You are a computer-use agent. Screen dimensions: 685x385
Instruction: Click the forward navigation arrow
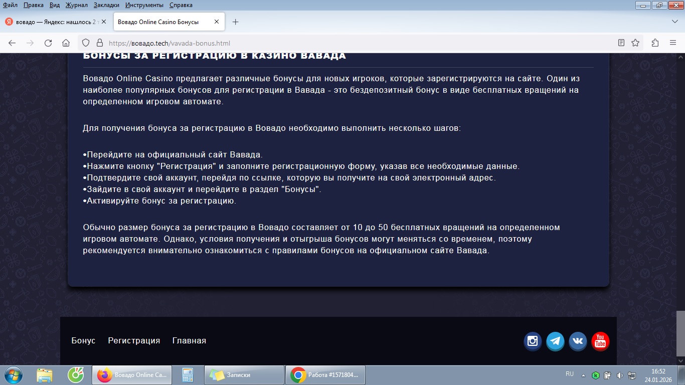[30, 43]
